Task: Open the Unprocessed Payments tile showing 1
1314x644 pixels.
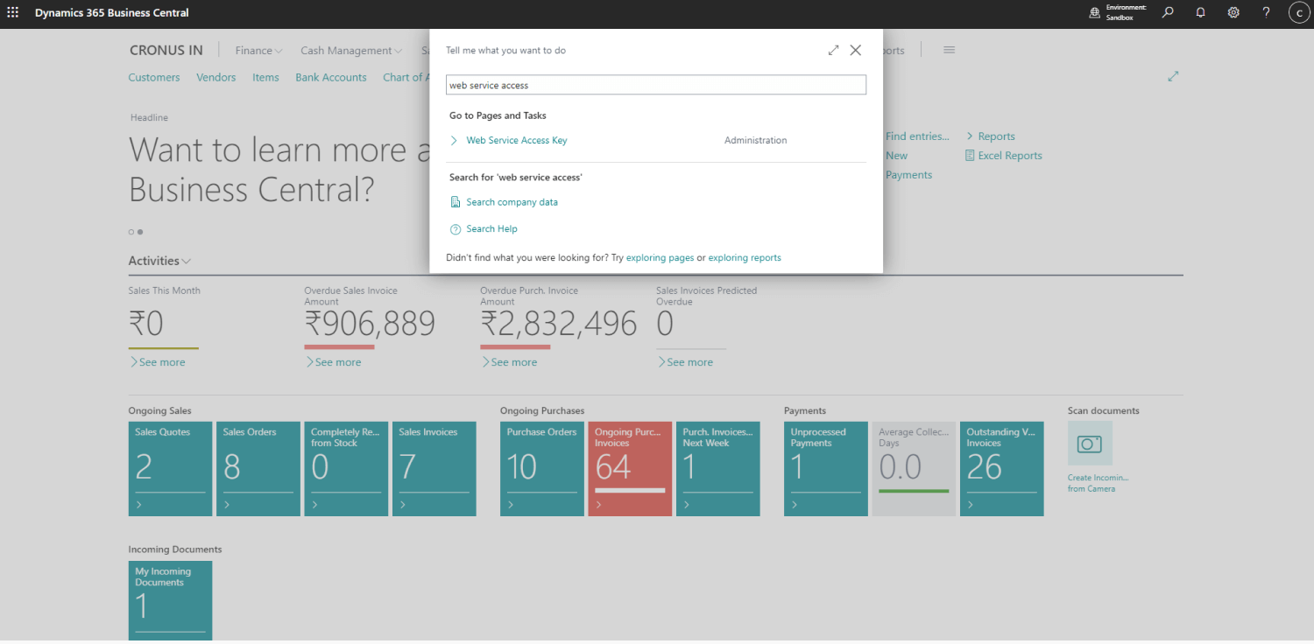Action: [x=826, y=469]
